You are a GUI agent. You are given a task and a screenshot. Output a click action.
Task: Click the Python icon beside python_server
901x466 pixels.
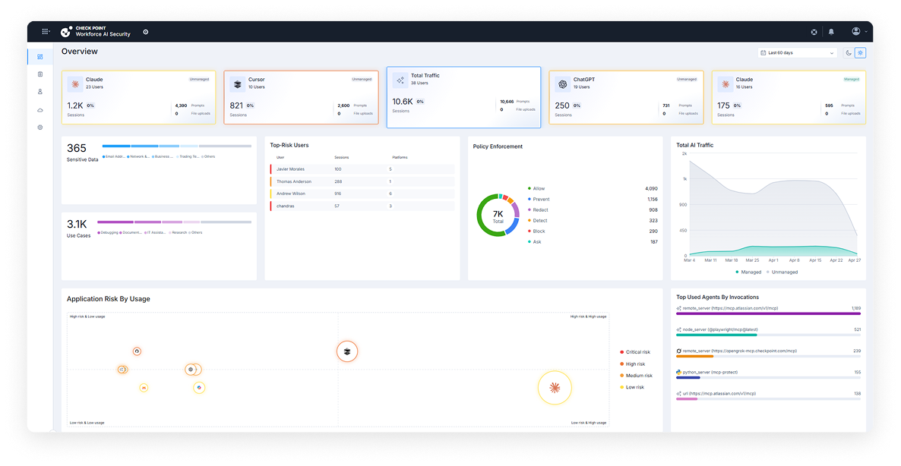[x=679, y=373]
